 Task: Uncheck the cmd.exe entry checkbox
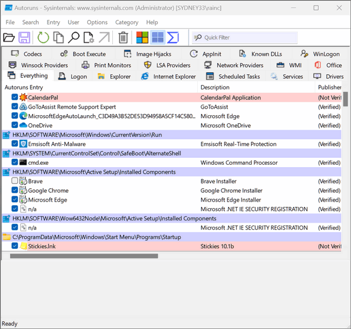[x=15, y=162]
